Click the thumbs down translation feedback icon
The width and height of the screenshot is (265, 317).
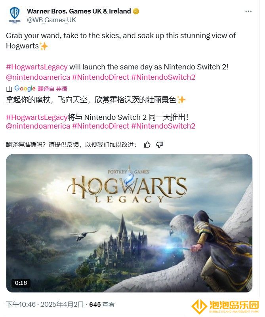click(160, 145)
